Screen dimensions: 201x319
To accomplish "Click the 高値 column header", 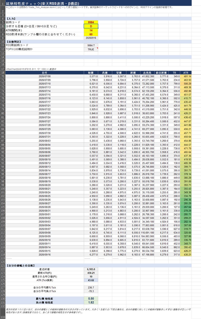I will click(x=105, y=73).
